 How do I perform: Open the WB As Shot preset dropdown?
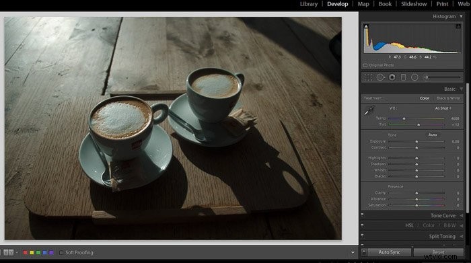[443, 108]
